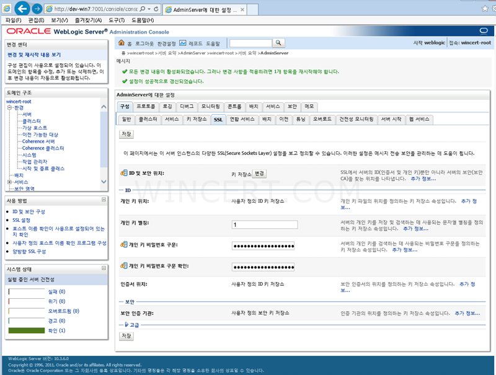
Task: Open the 건전성 모니터링 sub-tab
Action: [356, 119]
